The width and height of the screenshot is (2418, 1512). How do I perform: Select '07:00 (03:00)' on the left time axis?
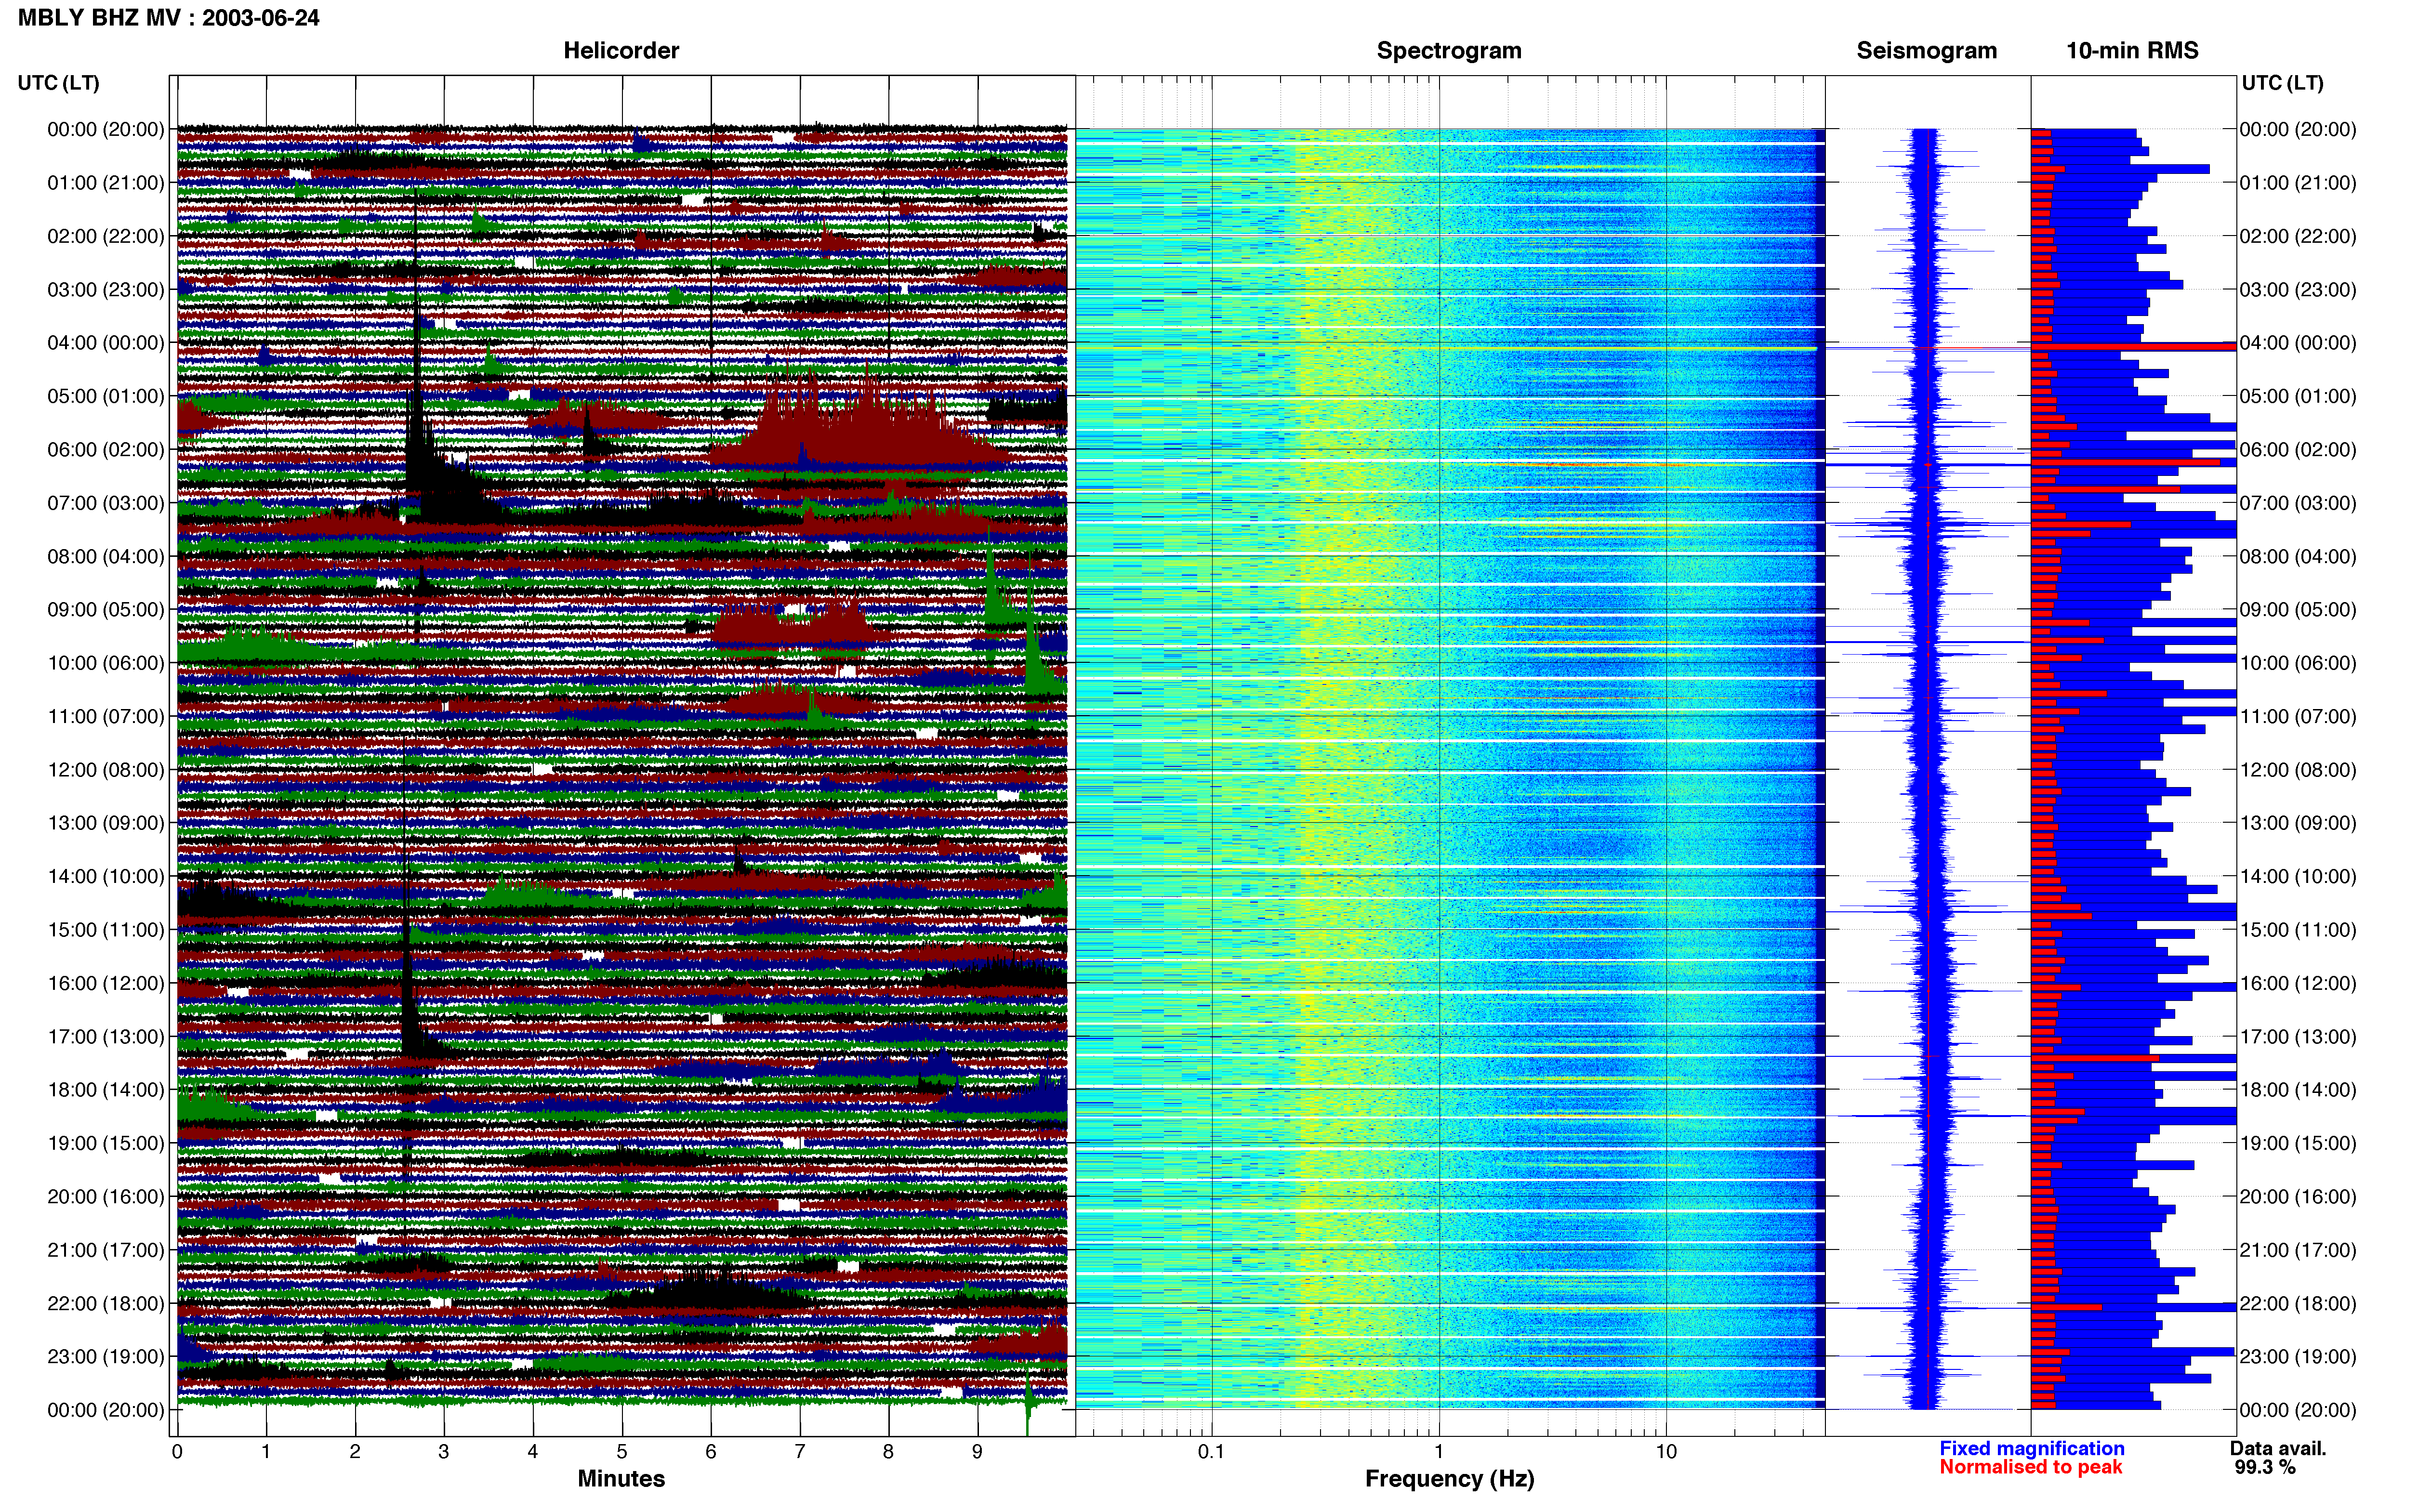[106, 503]
